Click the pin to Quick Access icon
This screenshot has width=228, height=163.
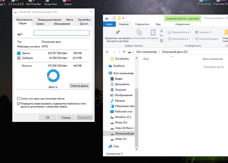click(x=117, y=32)
